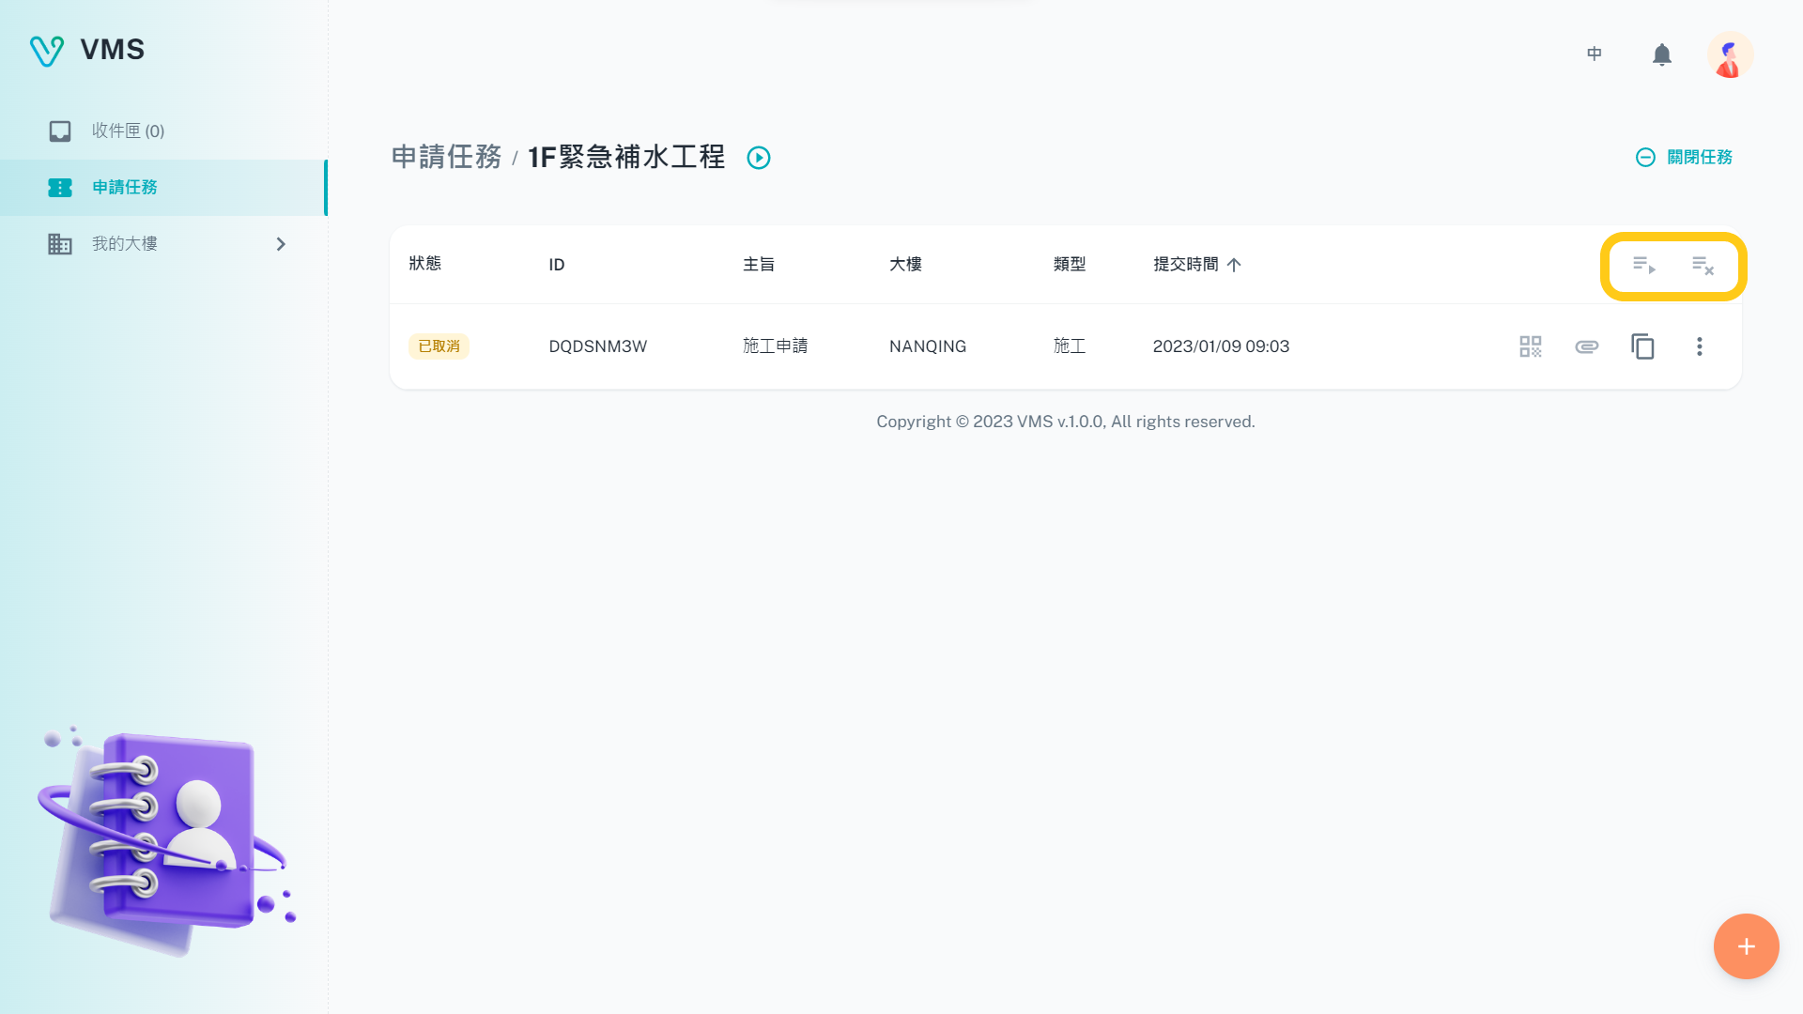
Task: Click the start-all list icon
Action: pos(1643,266)
